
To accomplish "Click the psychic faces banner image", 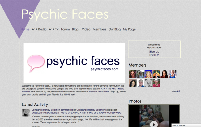I will (74, 63).
